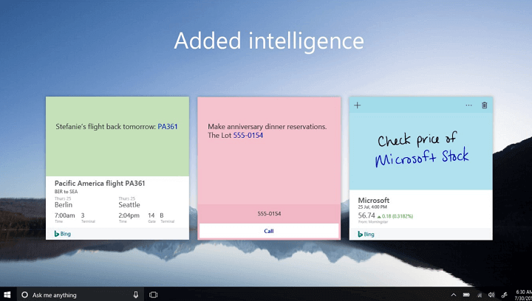Click gate number 14 on flight card
Viewport: 532px width, 301px height.
(x=151, y=215)
